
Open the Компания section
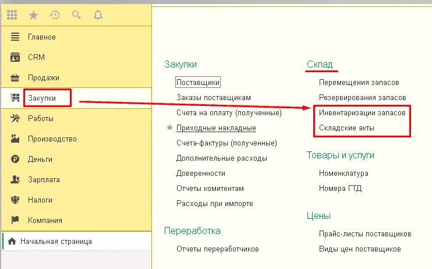click(x=45, y=221)
